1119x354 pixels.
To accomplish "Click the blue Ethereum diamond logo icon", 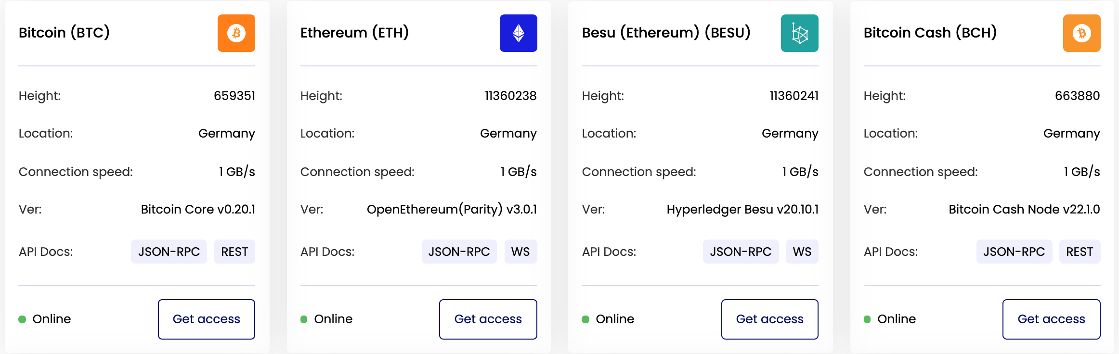I will coord(518,33).
